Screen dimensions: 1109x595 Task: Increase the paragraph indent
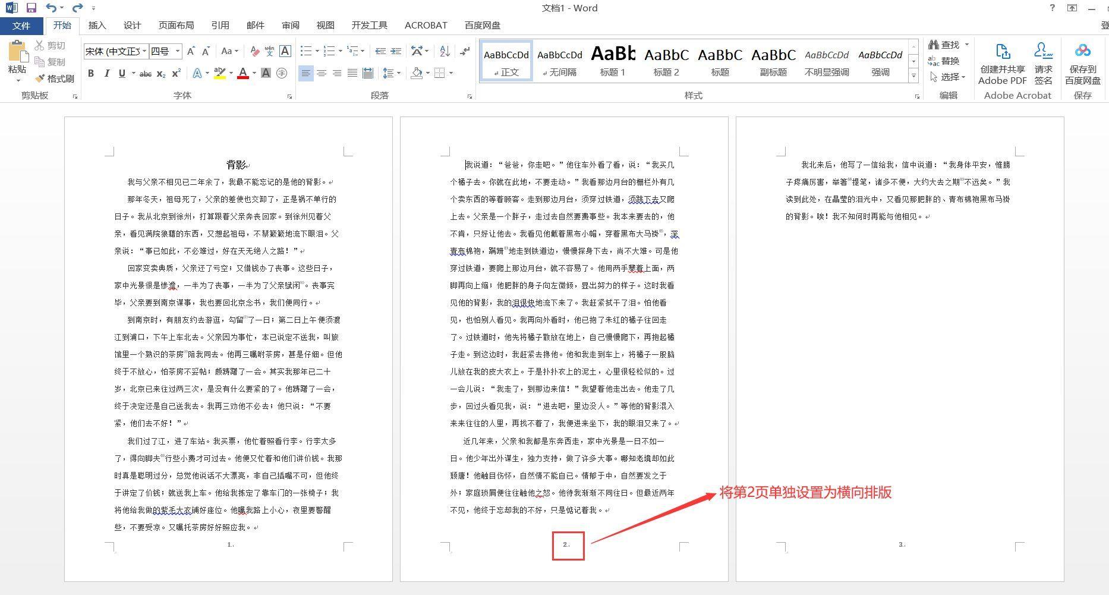click(x=396, y=52)
